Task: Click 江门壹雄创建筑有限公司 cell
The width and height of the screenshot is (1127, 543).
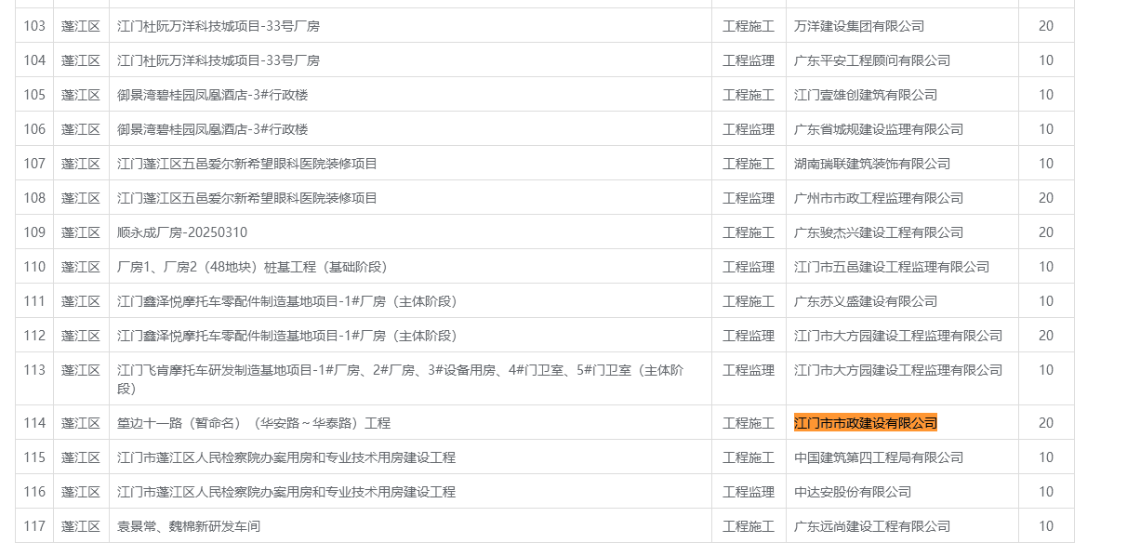Action: 866,95
